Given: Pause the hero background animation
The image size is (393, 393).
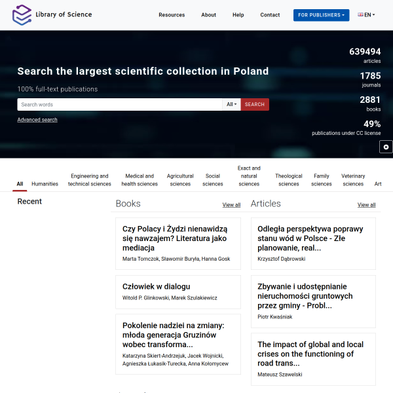Looking at the screenshot, I should (x=386, y=147).
